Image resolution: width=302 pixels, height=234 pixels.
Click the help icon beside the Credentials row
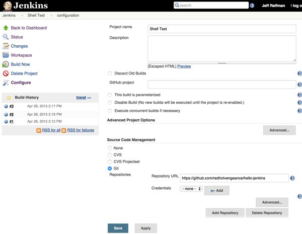(x=299, y=196)
